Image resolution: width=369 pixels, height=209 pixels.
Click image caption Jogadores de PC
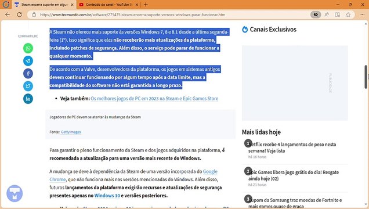tap(95, 117)
